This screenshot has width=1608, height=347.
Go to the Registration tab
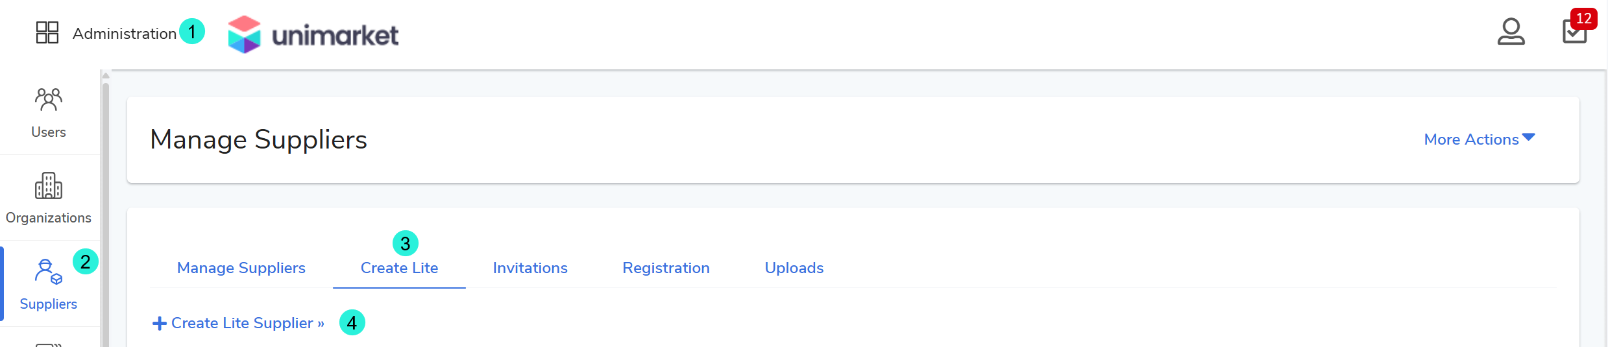click(666, 268)
